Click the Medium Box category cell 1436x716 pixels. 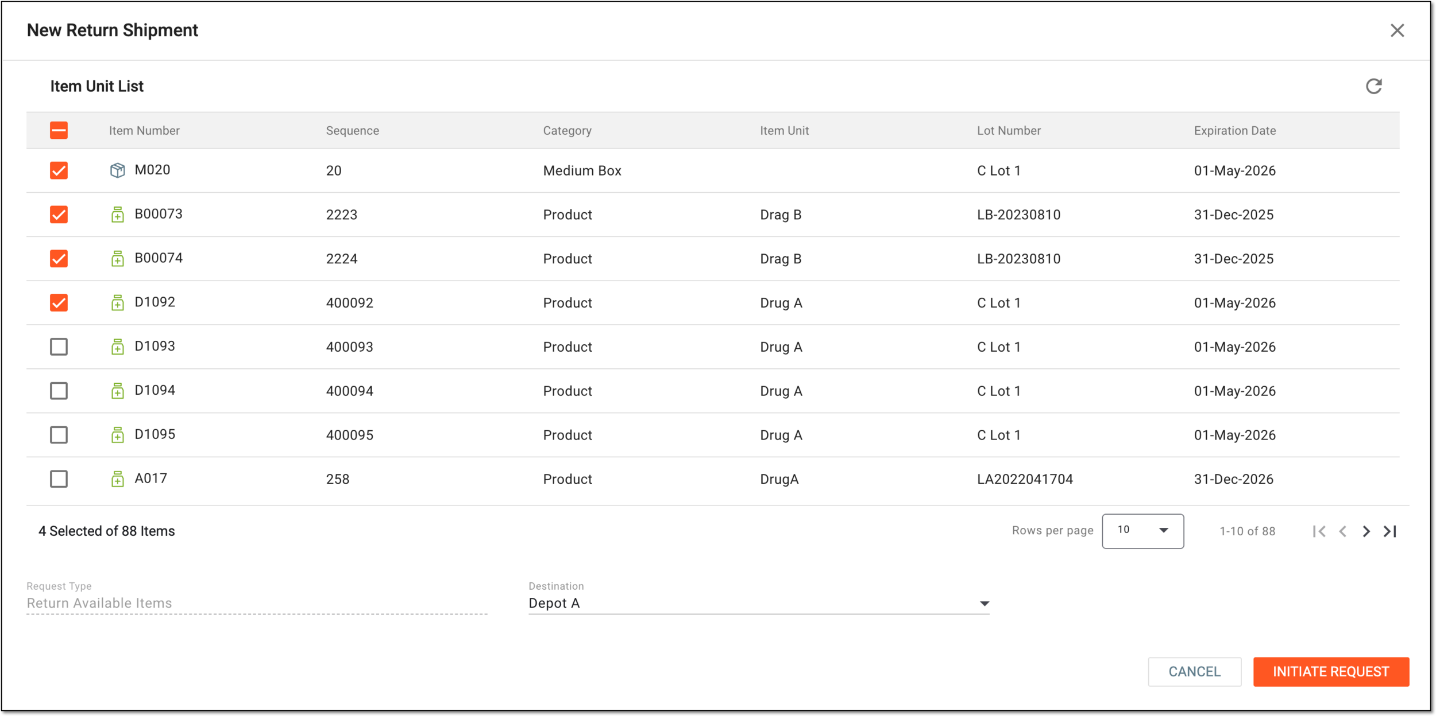pos(582,171)
